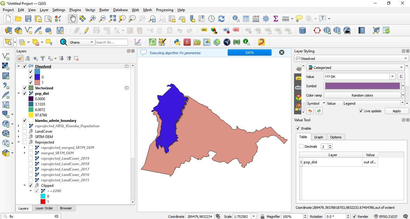
Task: Click remove layer icon in Layers panel
Action: click(76, 58)
